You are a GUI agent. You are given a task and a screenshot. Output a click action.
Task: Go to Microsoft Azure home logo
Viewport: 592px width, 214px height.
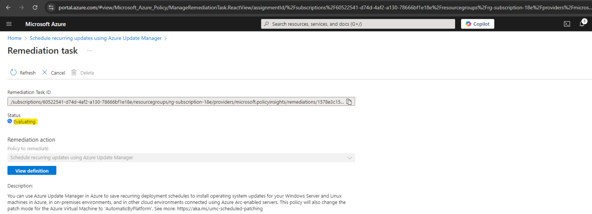click(45, 24)
